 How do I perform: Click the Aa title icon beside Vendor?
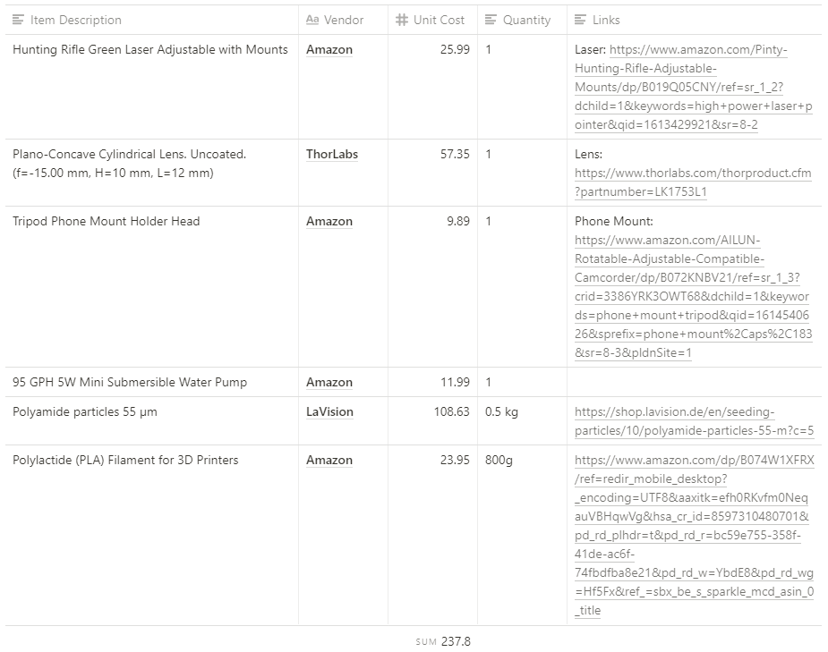click(x=312, y=20)
